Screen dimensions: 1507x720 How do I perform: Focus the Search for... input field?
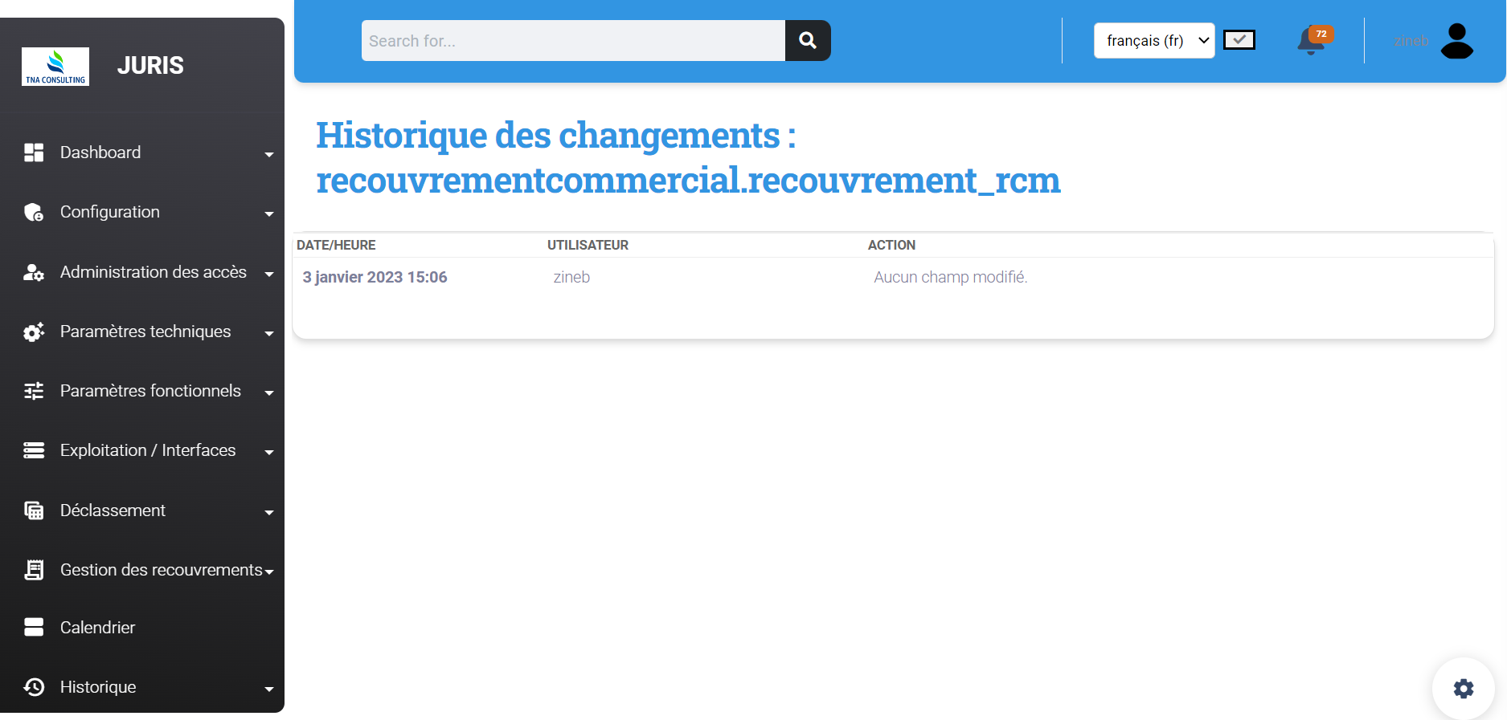(572, 41)
